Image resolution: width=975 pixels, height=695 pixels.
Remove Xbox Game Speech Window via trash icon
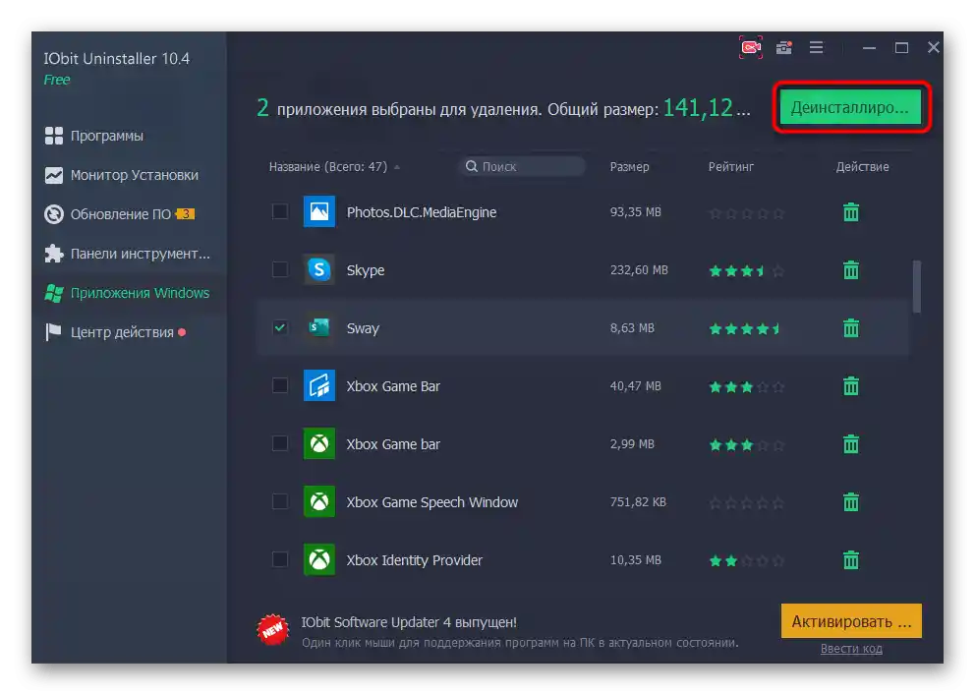850,501
